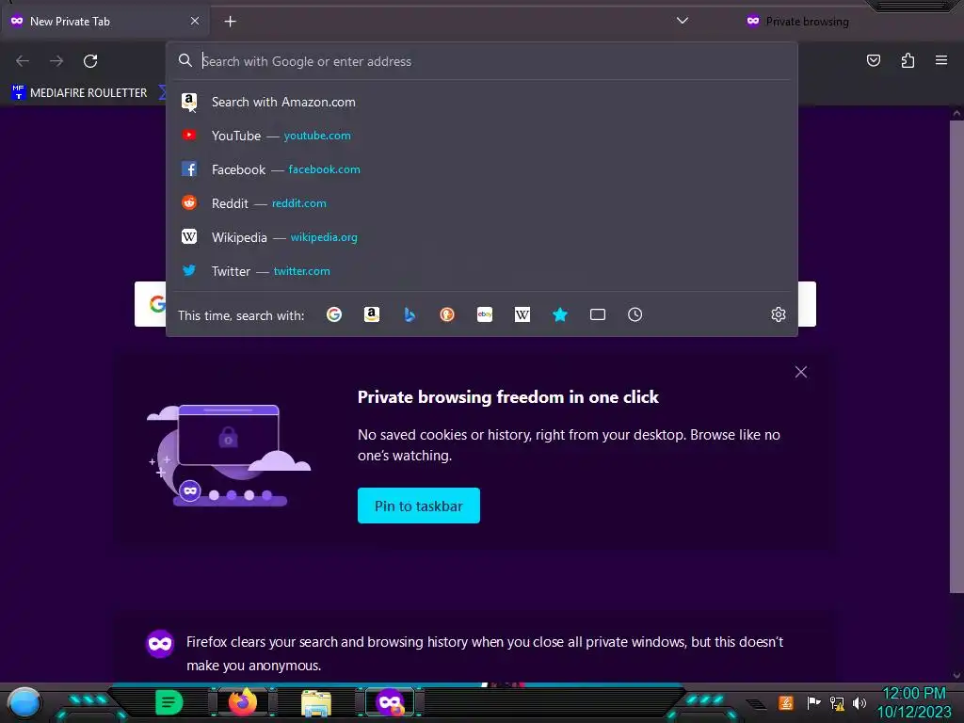Dismiss the private browsing promo card
Viewport: 964px width, 723px height.
point(800,372)
